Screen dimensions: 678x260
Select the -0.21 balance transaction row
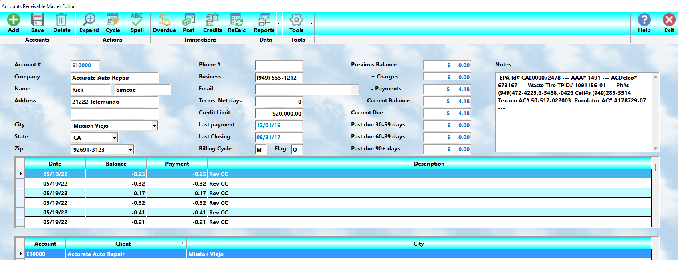coord(338,222)
